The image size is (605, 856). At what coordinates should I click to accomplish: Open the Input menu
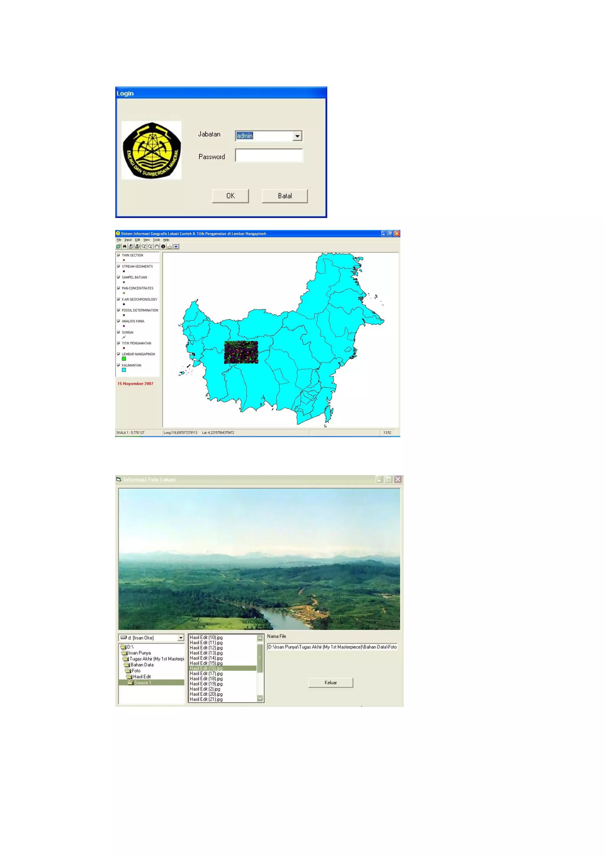[128, 240]
